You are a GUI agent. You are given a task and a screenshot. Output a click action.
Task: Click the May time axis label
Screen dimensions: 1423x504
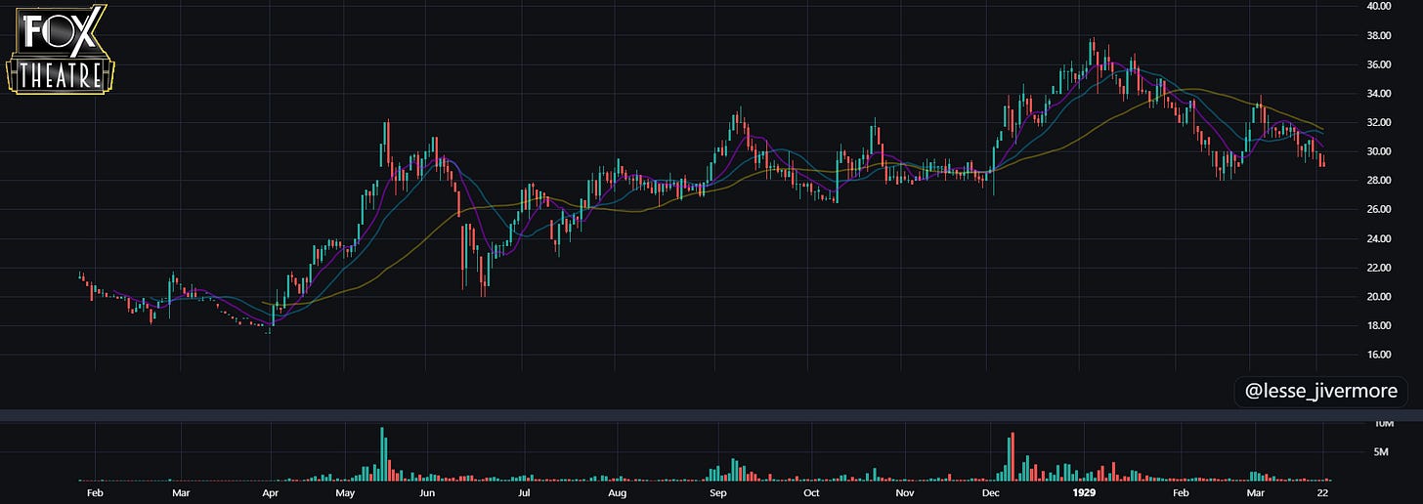(345, 494)
